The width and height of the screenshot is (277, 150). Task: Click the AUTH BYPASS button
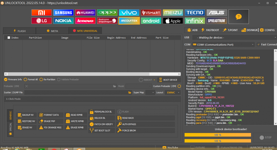tap(145, 124)
